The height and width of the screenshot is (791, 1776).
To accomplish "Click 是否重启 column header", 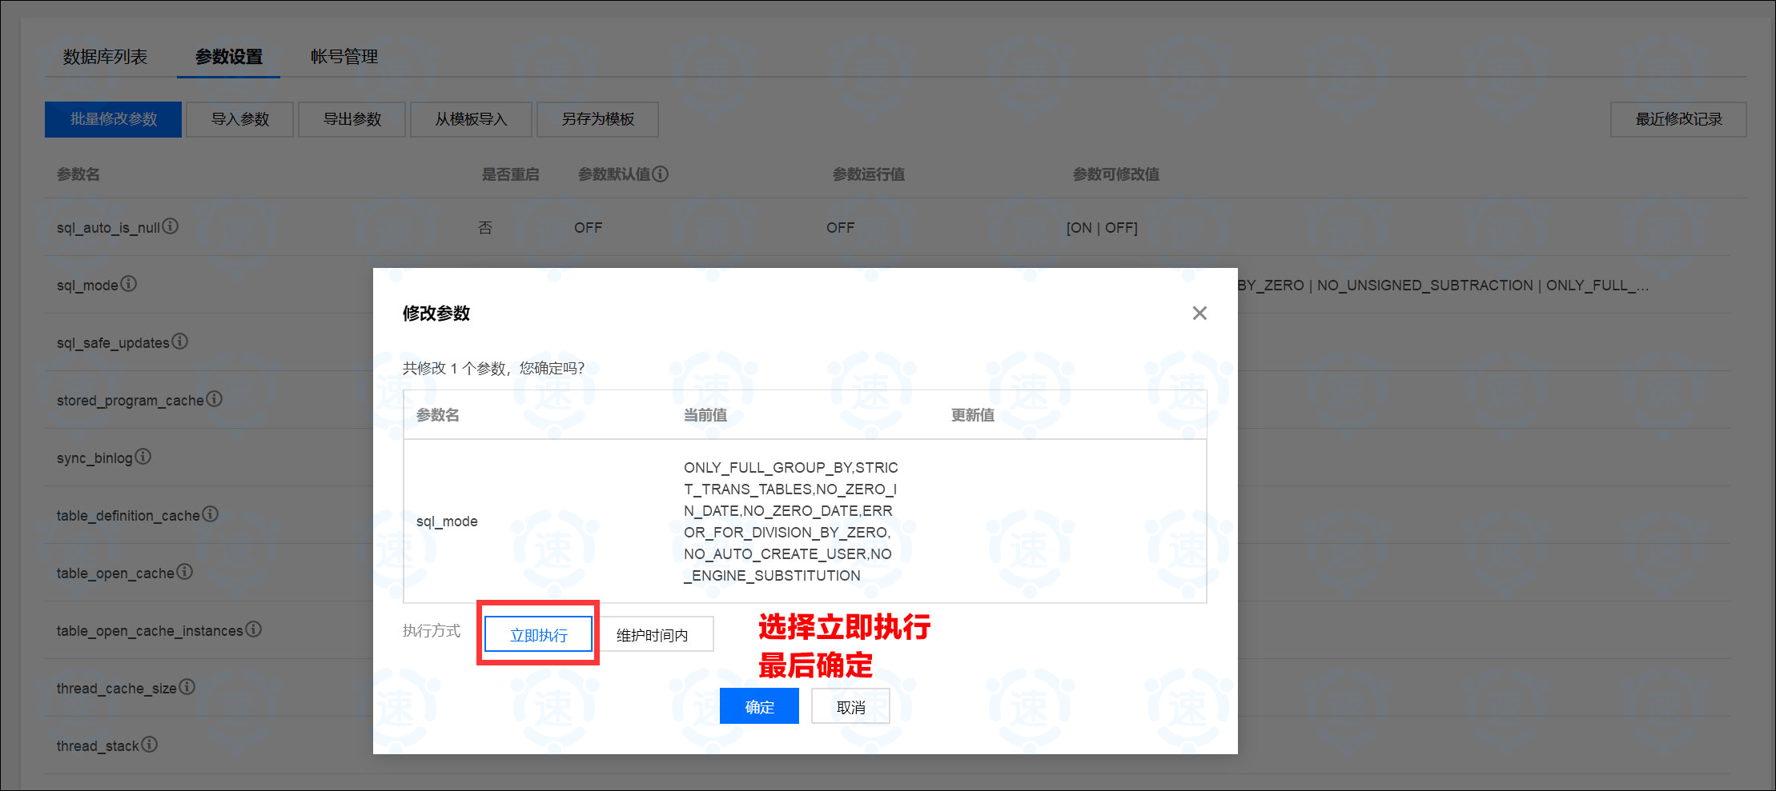I will click(510, 174).
